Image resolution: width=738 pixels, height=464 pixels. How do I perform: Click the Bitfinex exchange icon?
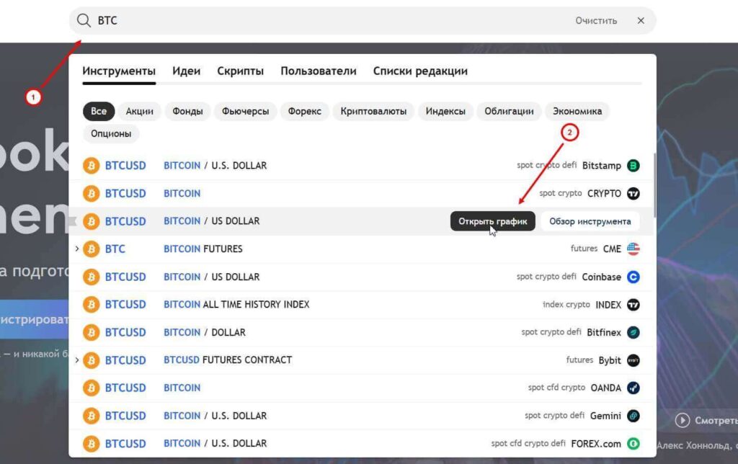pyautogui.click(x=632, y=332)
